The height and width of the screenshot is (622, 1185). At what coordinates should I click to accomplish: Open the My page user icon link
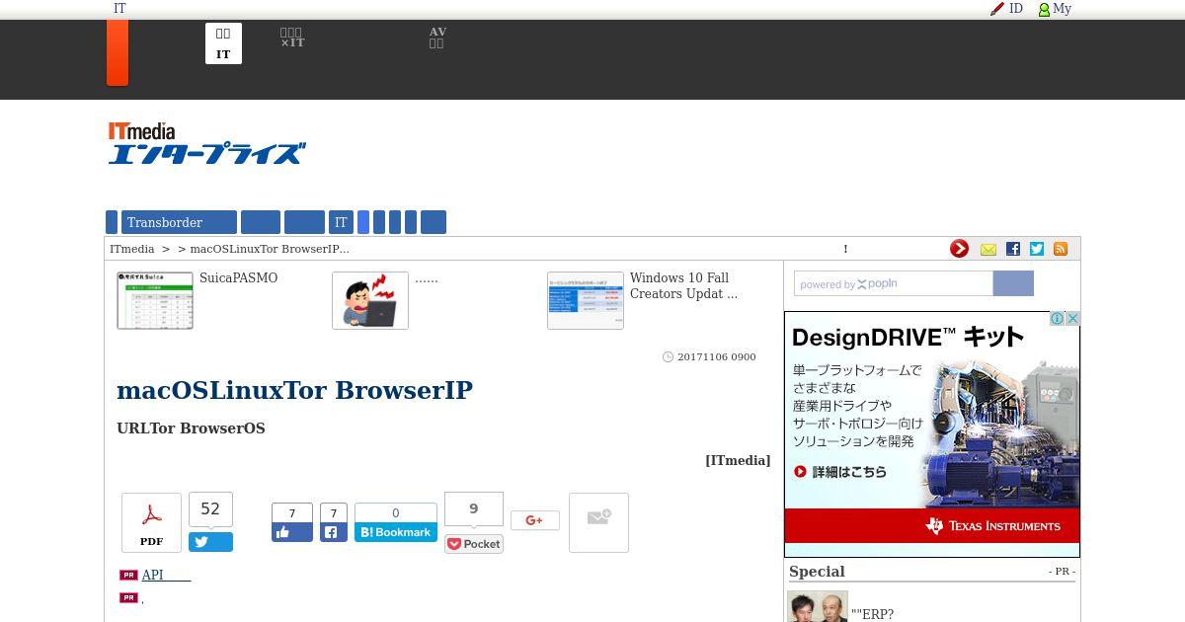point(1055,8)
